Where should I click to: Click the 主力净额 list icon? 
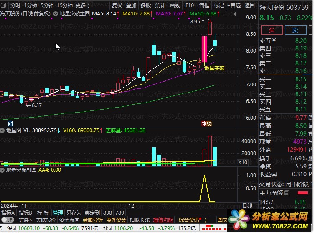(287, 193)
